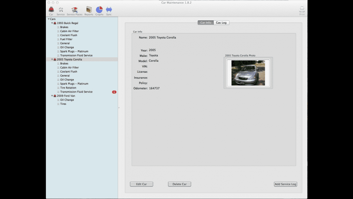The height and width of the screenshot is (199, 353).
Task: Collapse the 2005 Toyota Corolla disclosure triangle
Action: coord(52,59)
